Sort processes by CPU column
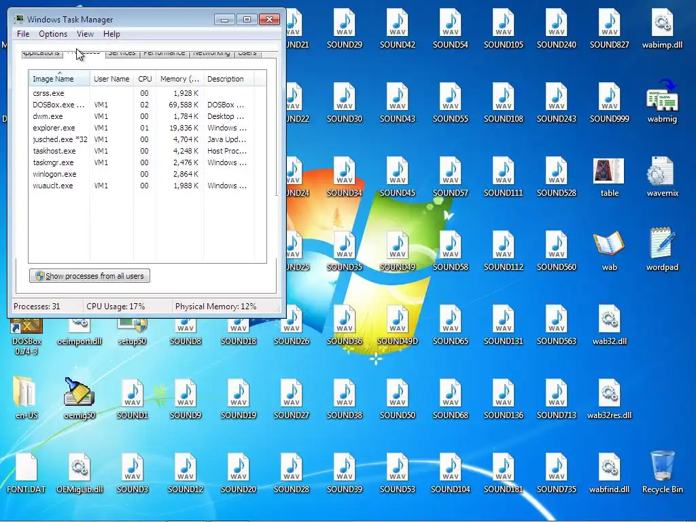This screenshot has width=696, height=522. pyautogui.click(x=145, y=79)
